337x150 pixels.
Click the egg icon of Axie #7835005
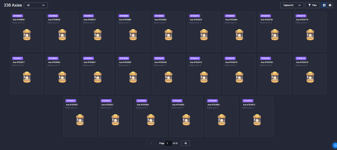151,120
